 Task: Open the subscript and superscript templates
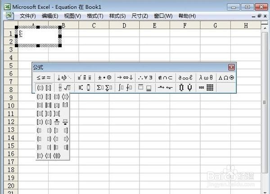pyautogui.click(x=85, y=87)
